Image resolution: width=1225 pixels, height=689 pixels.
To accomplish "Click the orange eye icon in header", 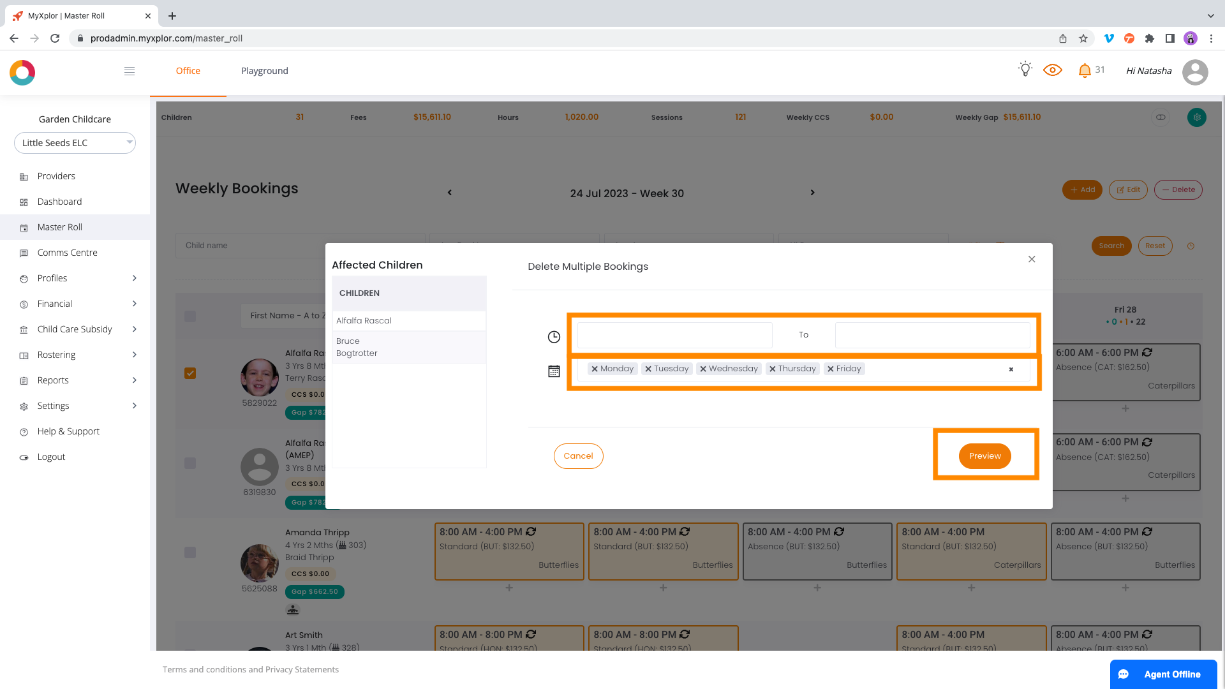I will pyautogui.click(x=1053, y=70).
